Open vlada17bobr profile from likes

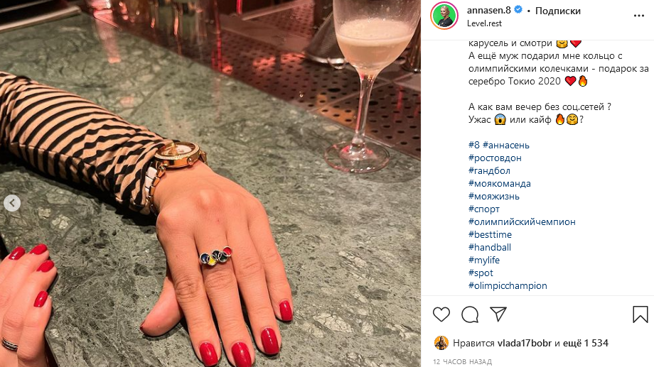pyautogui.click(x=525, y=343)
